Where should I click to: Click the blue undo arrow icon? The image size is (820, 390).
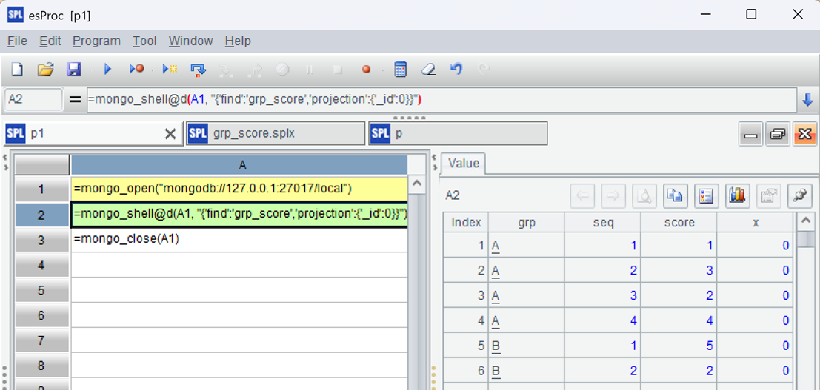pyautogui.click(x=456, y=70)
